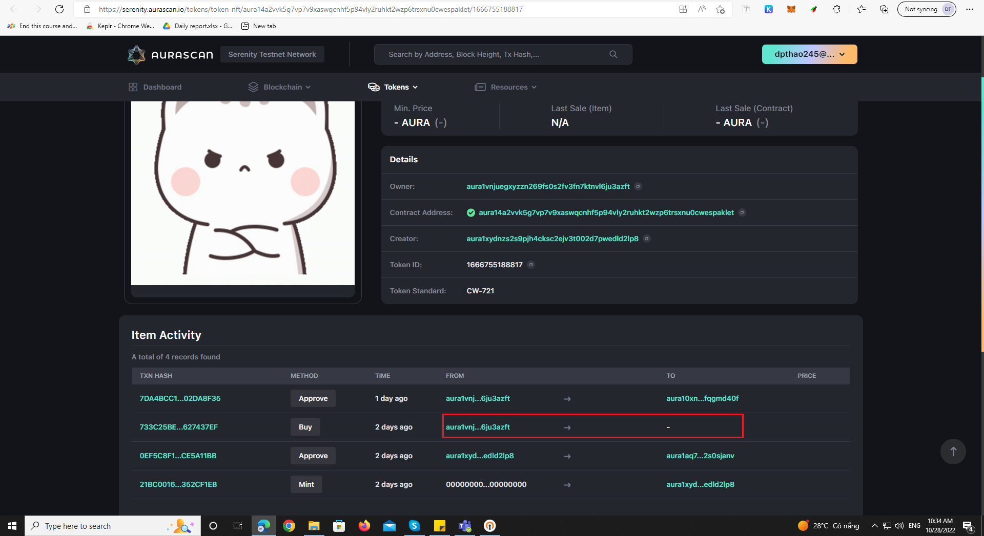The width and height of the screenshot is (984, 536).
Task: Open the browser extensions puzzle icon
Action: (x=836, y=9)
